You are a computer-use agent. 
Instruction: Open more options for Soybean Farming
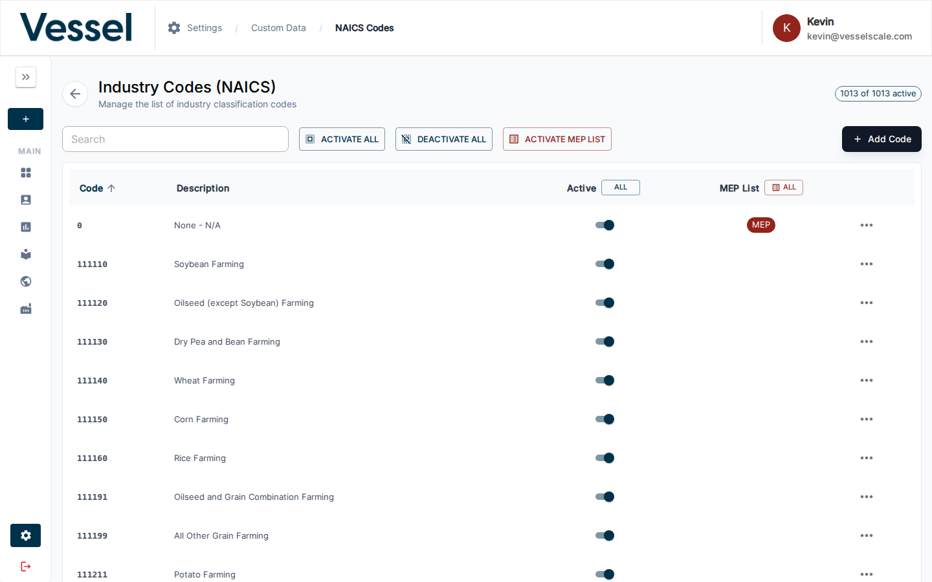coord(867,264)
